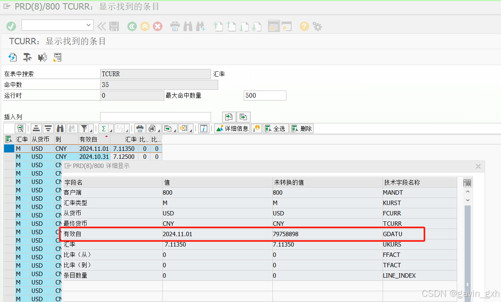Viewport: 501px width, 302px height.
Task: Select the Find icon in the grid toolbar
Action: [60, 128]
